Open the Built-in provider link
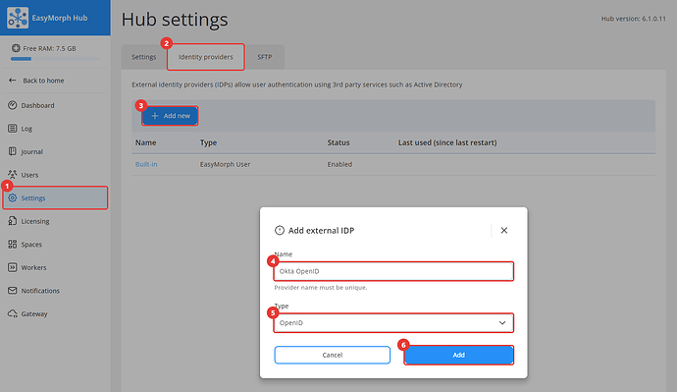The width and height of the screenshot is (677, 392). tap(146, 164)
